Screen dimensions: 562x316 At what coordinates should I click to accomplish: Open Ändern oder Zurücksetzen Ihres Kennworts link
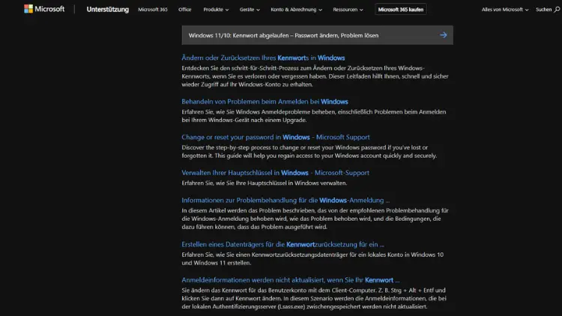click(x=263, y=58)
